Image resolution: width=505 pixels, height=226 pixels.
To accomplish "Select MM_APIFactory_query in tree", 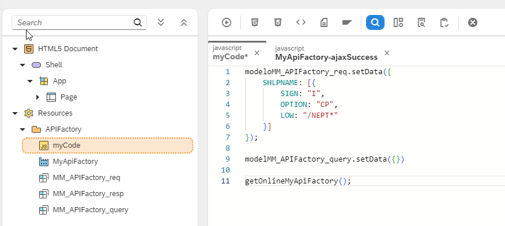I will (x=91, y=209).
